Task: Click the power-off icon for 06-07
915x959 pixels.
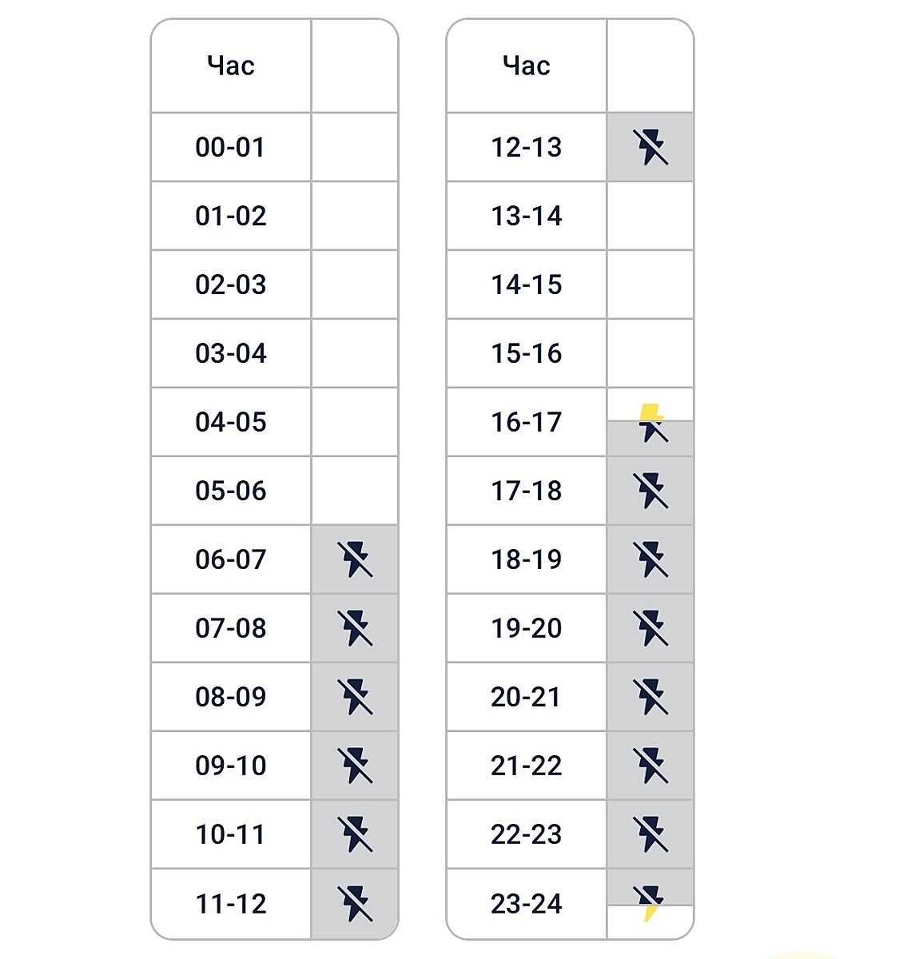Action: (355, 559)
